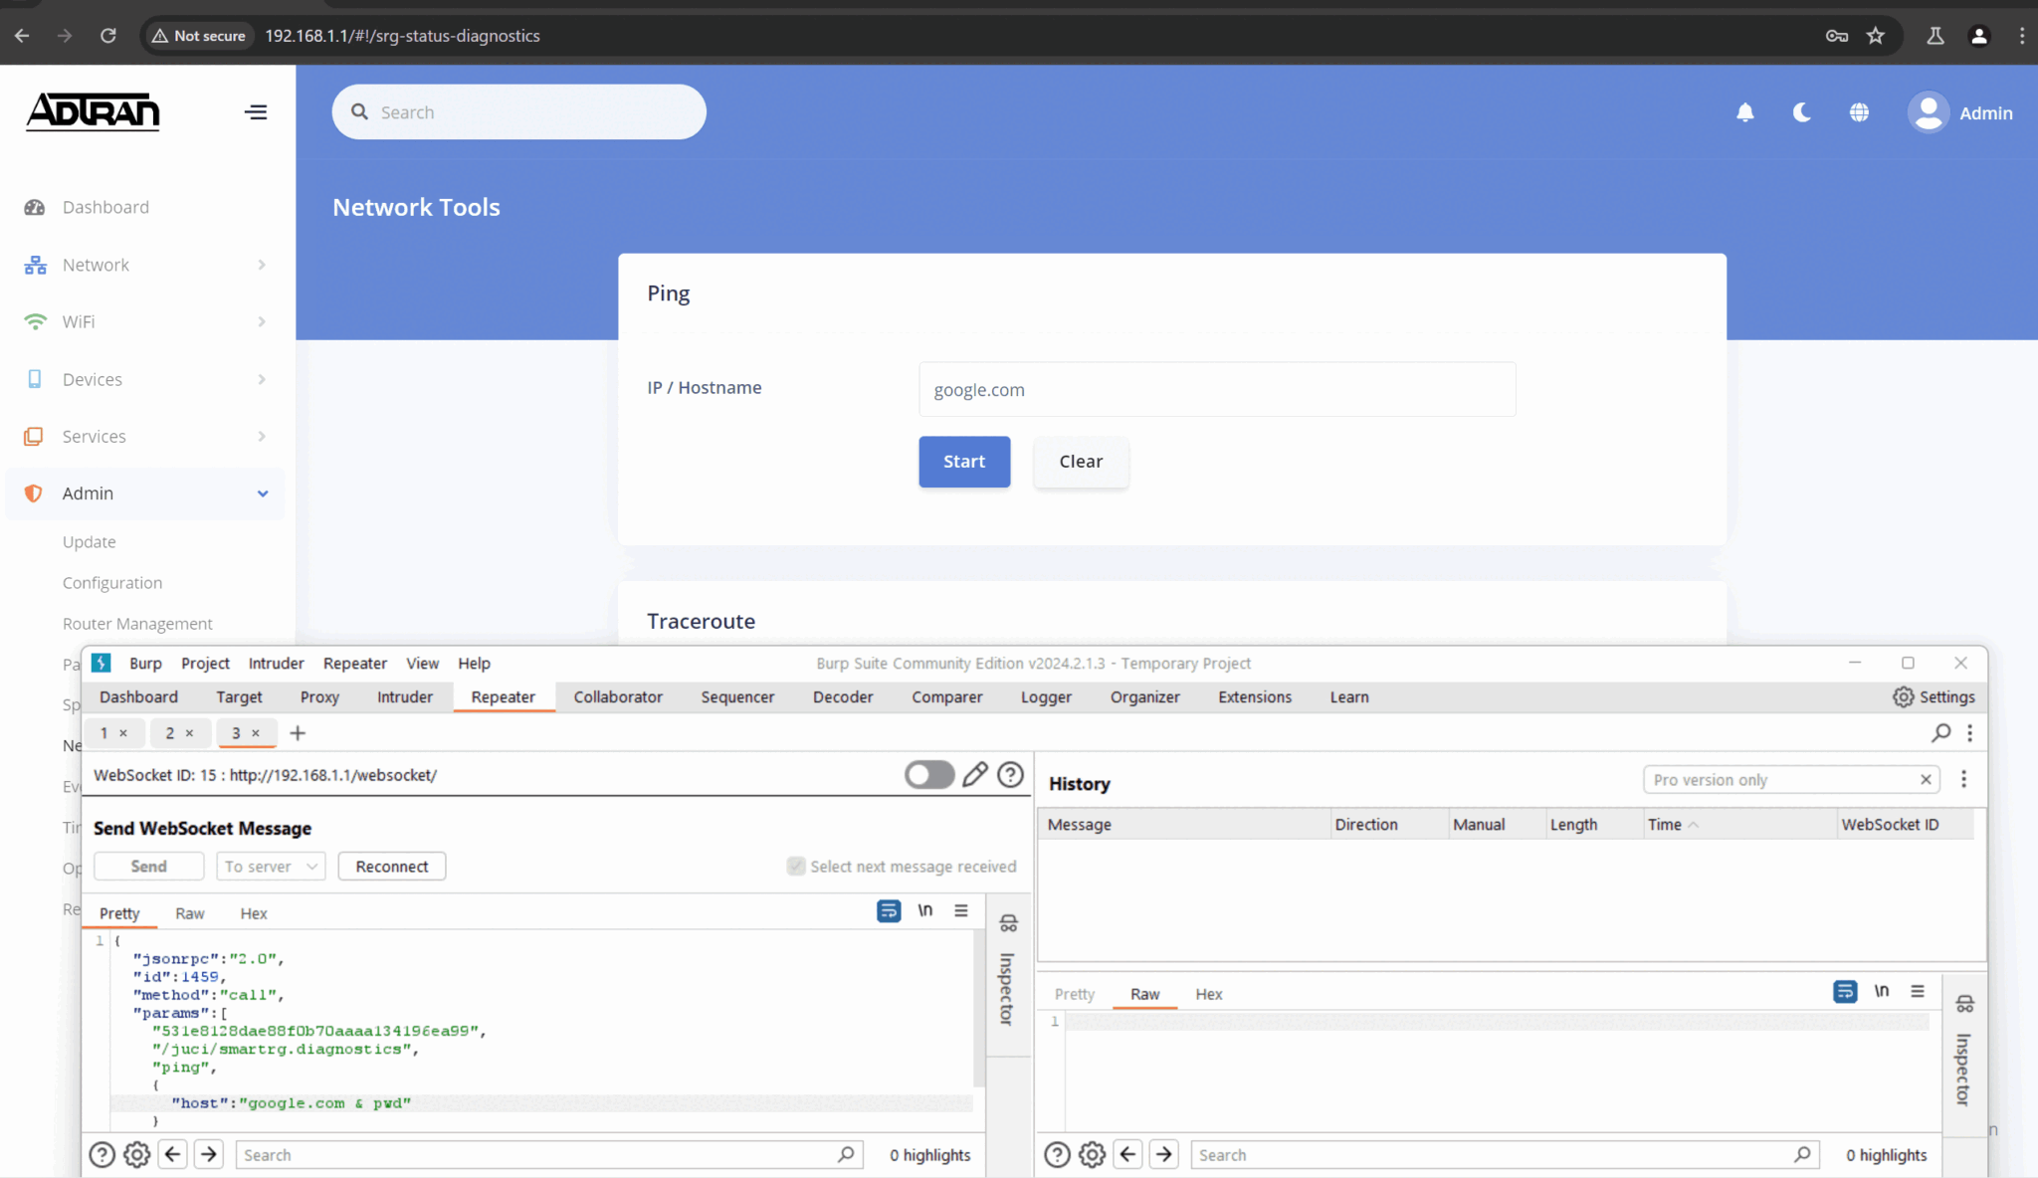Open the To server direction dropdown
This screenshot has width=2038, height=1178.
point(271,867)
